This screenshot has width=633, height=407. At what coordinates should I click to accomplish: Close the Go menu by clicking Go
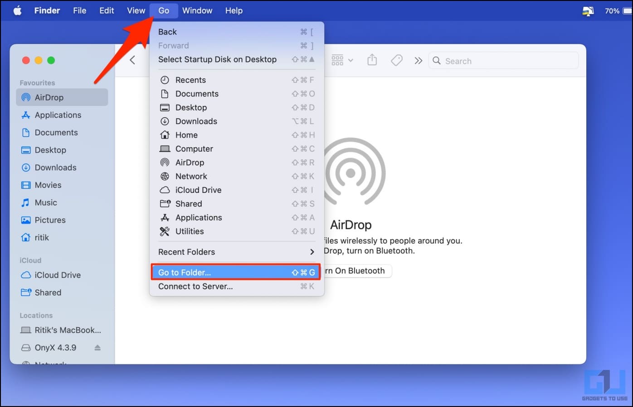click(x=164, y=10)
